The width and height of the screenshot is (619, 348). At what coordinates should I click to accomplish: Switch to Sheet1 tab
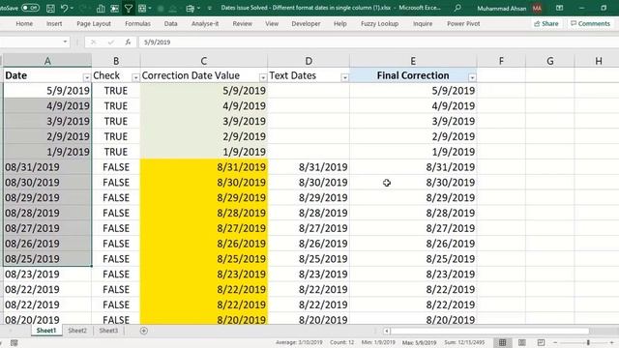pos(46,331)
